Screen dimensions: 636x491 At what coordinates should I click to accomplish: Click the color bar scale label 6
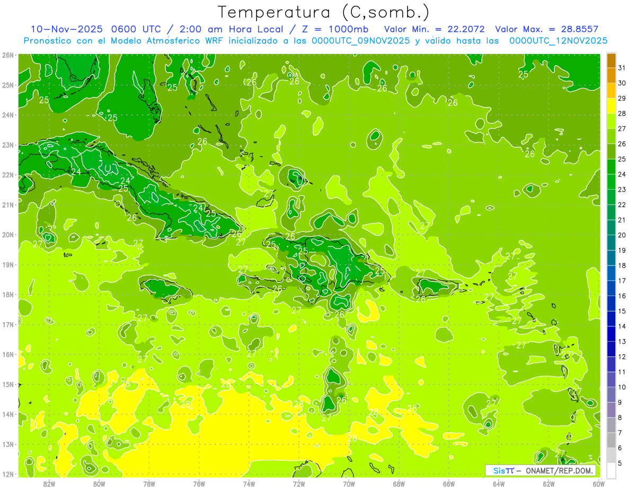(x=621, y=448)
